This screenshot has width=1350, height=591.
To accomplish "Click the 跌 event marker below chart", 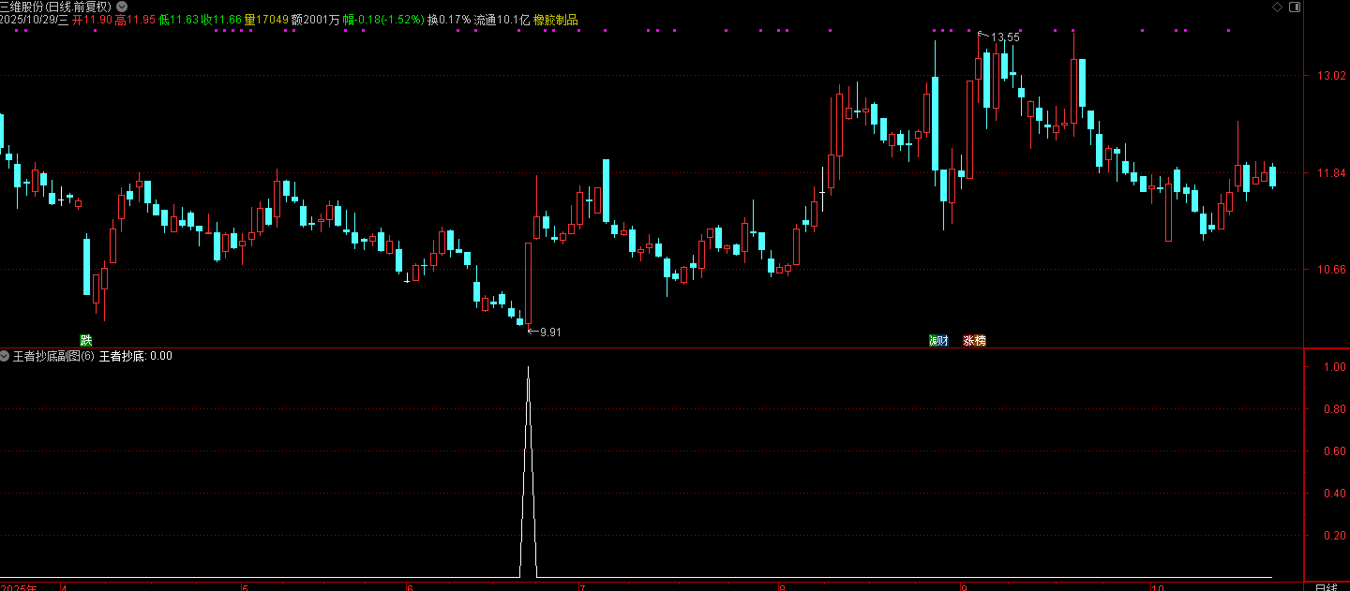I will tap(86, 341).
